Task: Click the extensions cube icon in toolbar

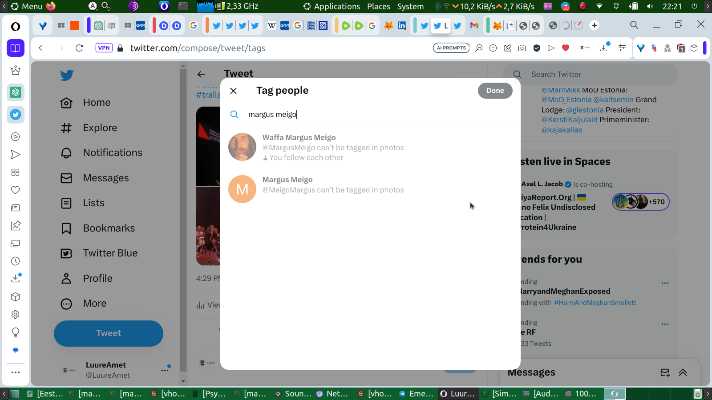Action: pos(694,48)
